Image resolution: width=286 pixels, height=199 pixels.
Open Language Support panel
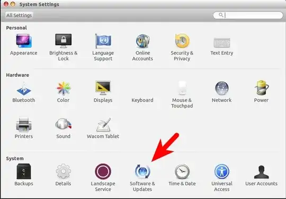[103, 47]
